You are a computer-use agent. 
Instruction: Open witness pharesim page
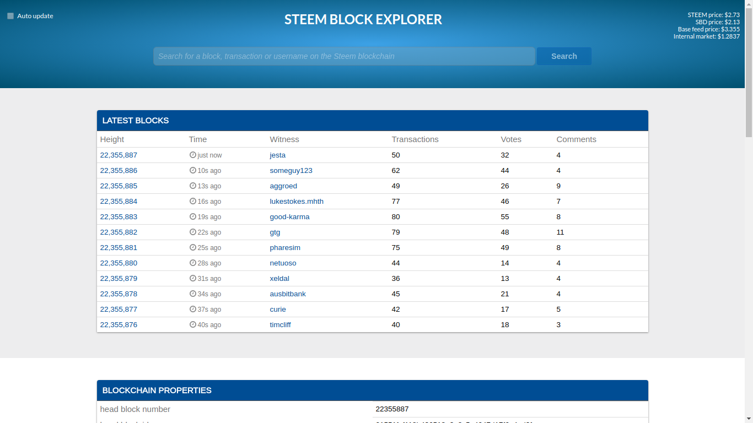284,248
